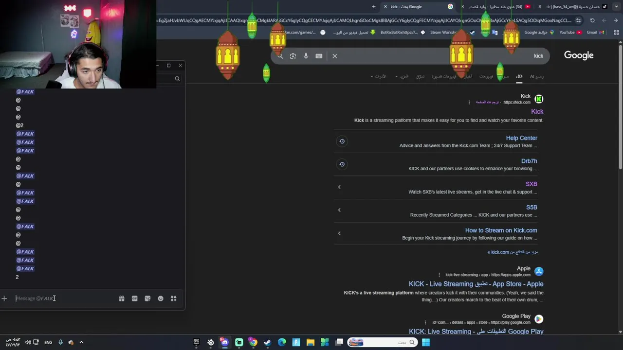Open a new browser tab

(x=374, y=7)
